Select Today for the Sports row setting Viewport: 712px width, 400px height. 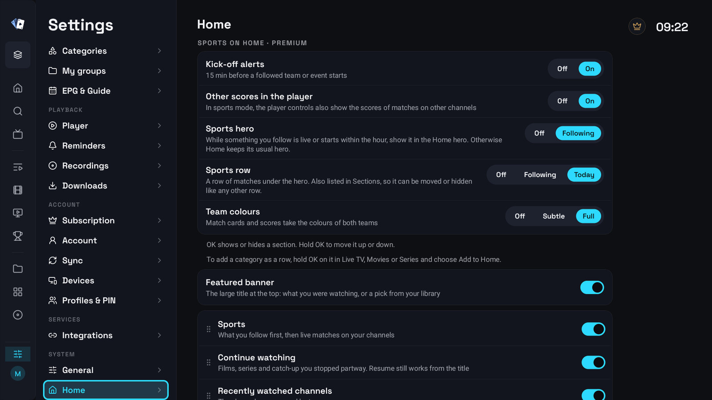pos(584,175)
